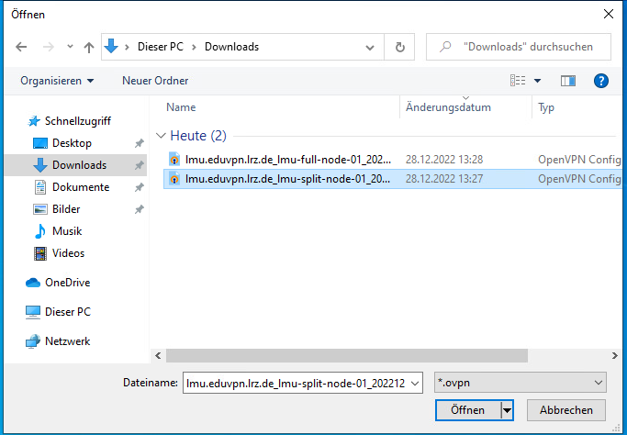Open the help question mark icon

tap(601, 81)
